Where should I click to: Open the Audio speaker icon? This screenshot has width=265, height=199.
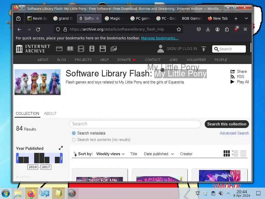[x=92, y=49]
